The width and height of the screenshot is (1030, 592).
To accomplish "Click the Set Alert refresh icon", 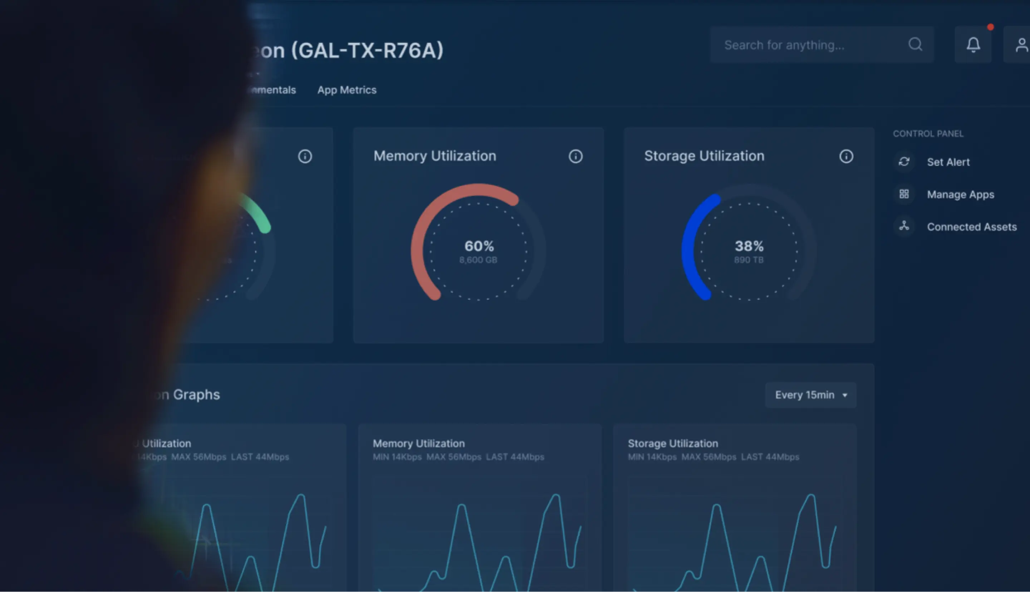I will click(904, 162).
